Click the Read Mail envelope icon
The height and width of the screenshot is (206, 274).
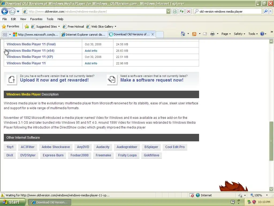pos(205,34)
